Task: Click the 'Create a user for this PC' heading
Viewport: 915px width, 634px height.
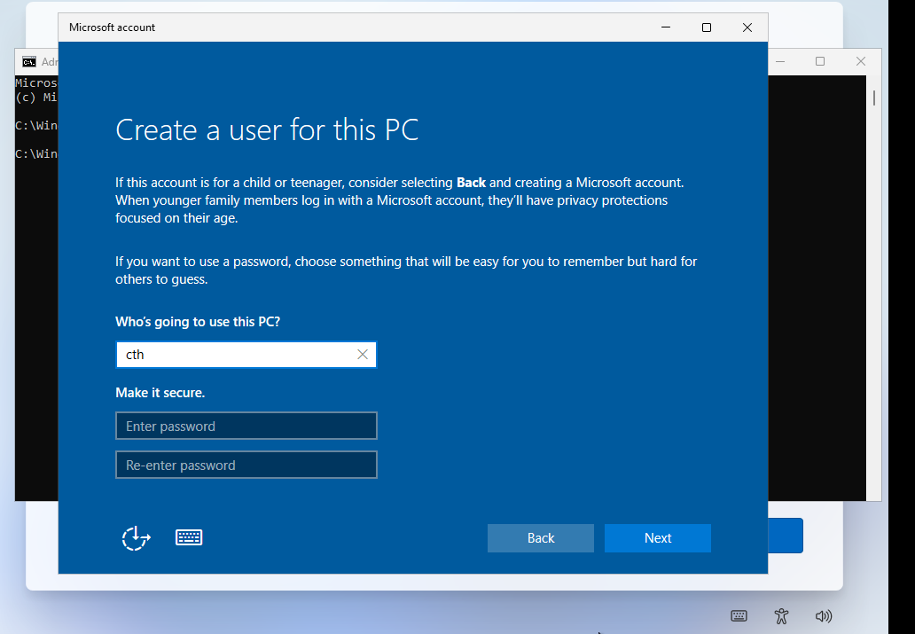Action: 267,129
